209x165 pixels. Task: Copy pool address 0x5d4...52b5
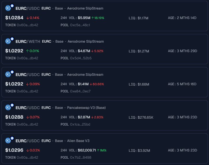pos(81,58)
